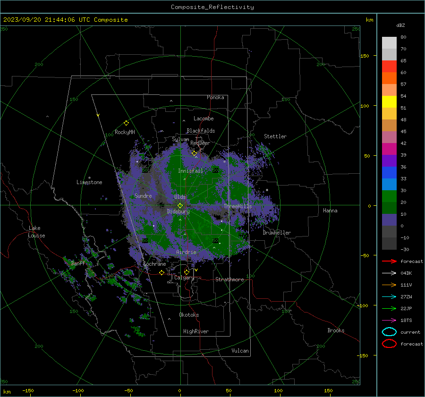The image size is (425, 397).
Task: Click the Limestone label
Action: (x=89, y=182)
